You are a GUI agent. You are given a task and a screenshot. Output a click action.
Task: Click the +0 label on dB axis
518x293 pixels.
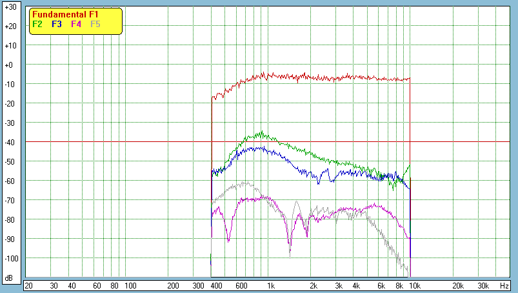(x=10, y=65)
